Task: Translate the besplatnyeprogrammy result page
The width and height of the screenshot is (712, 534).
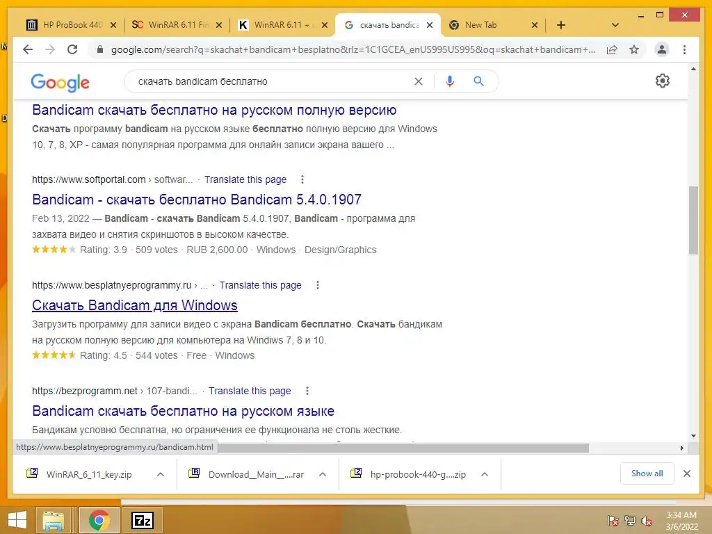Action: click(x=260, y=285)
